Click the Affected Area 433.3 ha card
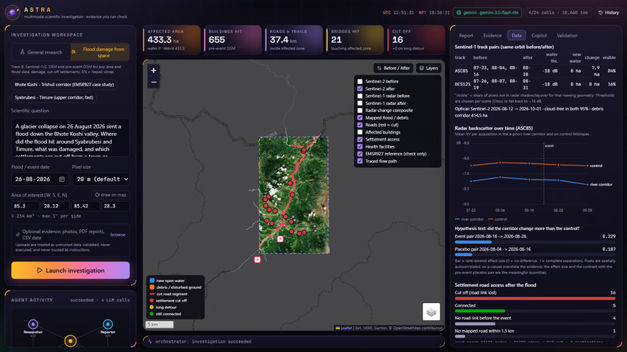The height and width of the screenshot is (352, 627). [172, 40]
